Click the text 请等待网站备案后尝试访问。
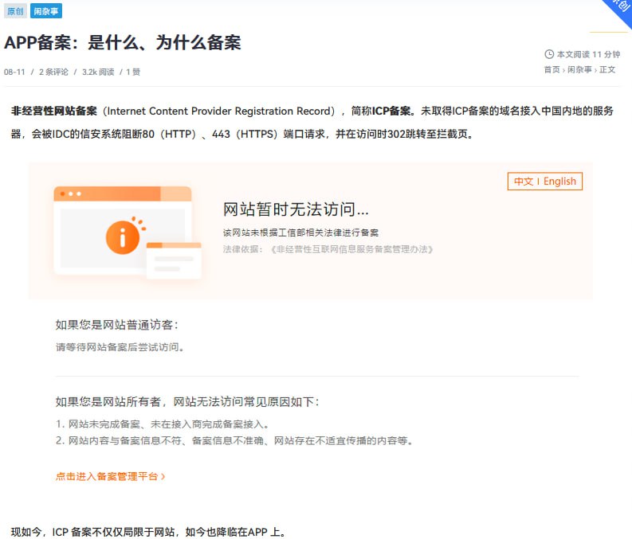Screen dimensions: 632x539 tap(120, 347)
